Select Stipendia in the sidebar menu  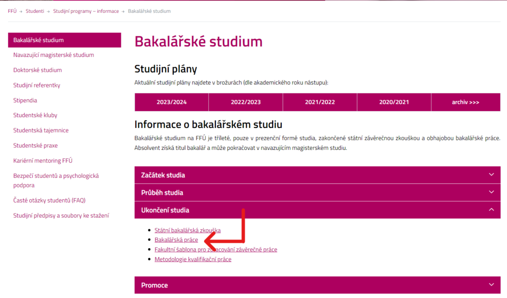point(26,100)
